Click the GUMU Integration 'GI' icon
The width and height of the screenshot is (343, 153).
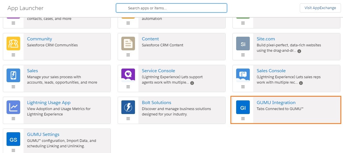point(243,107)
